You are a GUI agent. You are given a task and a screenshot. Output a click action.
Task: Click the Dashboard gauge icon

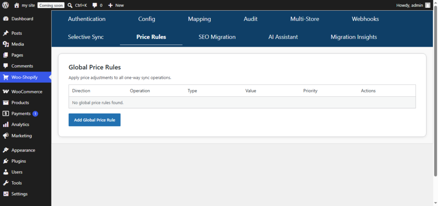(6, 19)
